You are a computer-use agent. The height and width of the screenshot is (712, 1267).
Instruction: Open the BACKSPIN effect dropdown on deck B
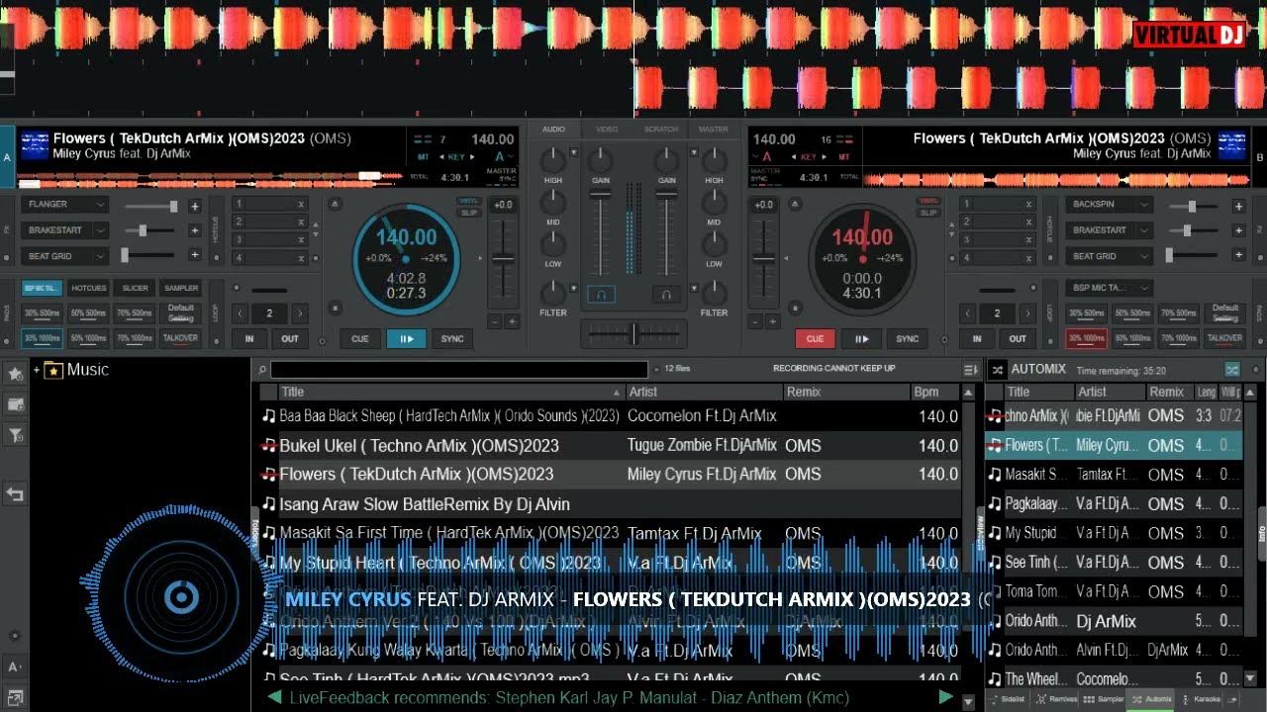[1109, 205]
